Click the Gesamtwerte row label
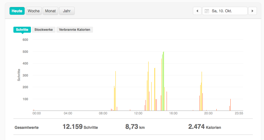 coord(27,127)
